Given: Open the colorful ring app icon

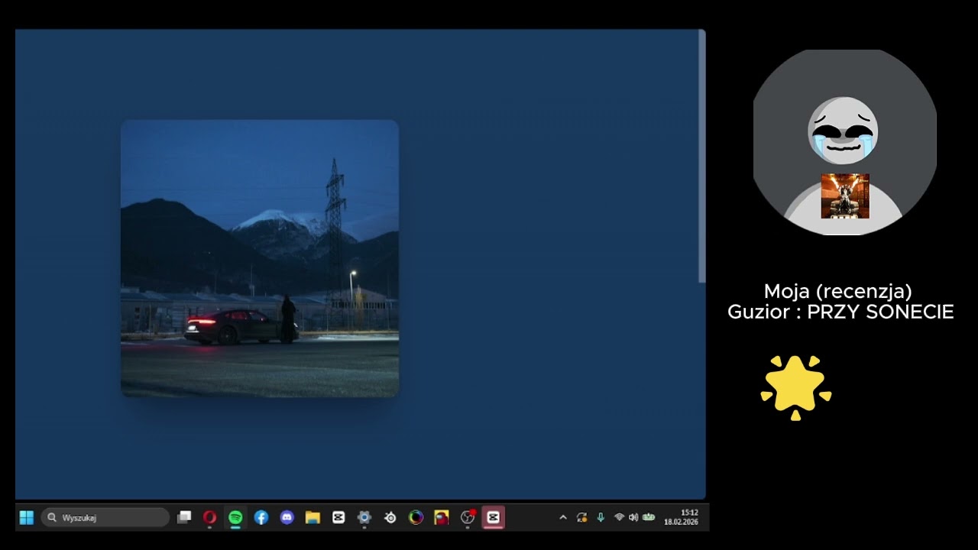Looking at the screenshot, I should 416,518.
